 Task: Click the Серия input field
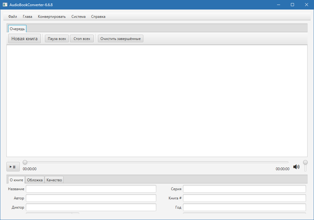(244, 189)
